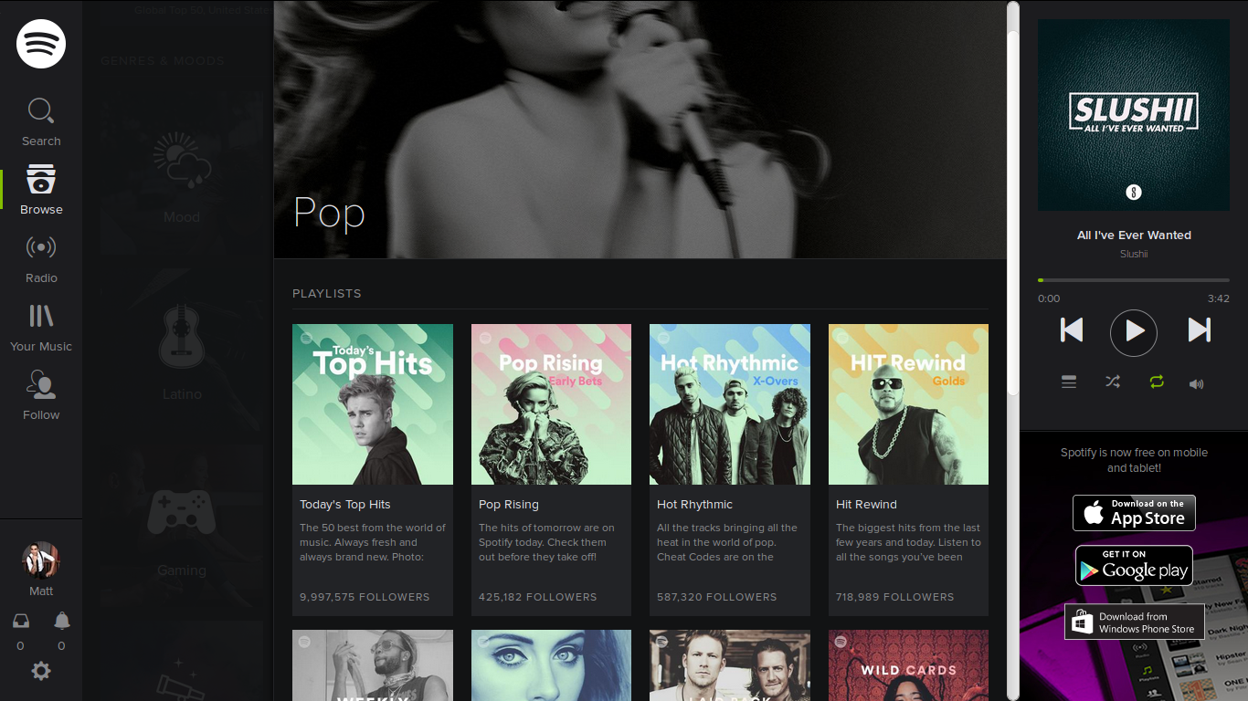Click the All I've Ever Wanted song title
The width and height of the screenshot is (1248, 701).
[x=1134, y=235]
